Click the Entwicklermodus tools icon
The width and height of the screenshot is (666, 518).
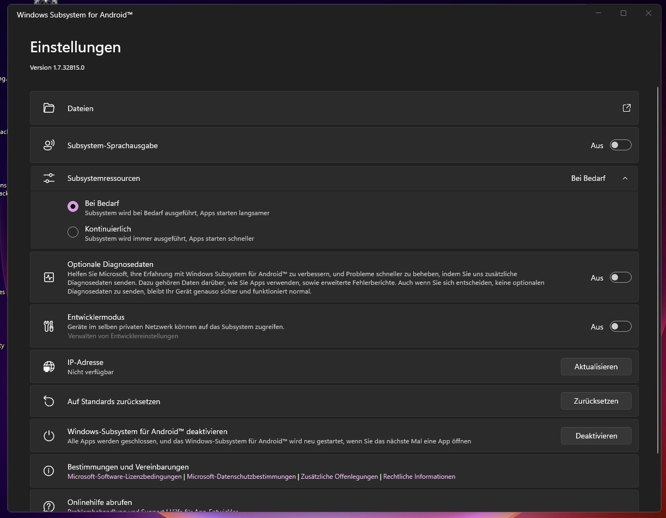tap(48, 326)
